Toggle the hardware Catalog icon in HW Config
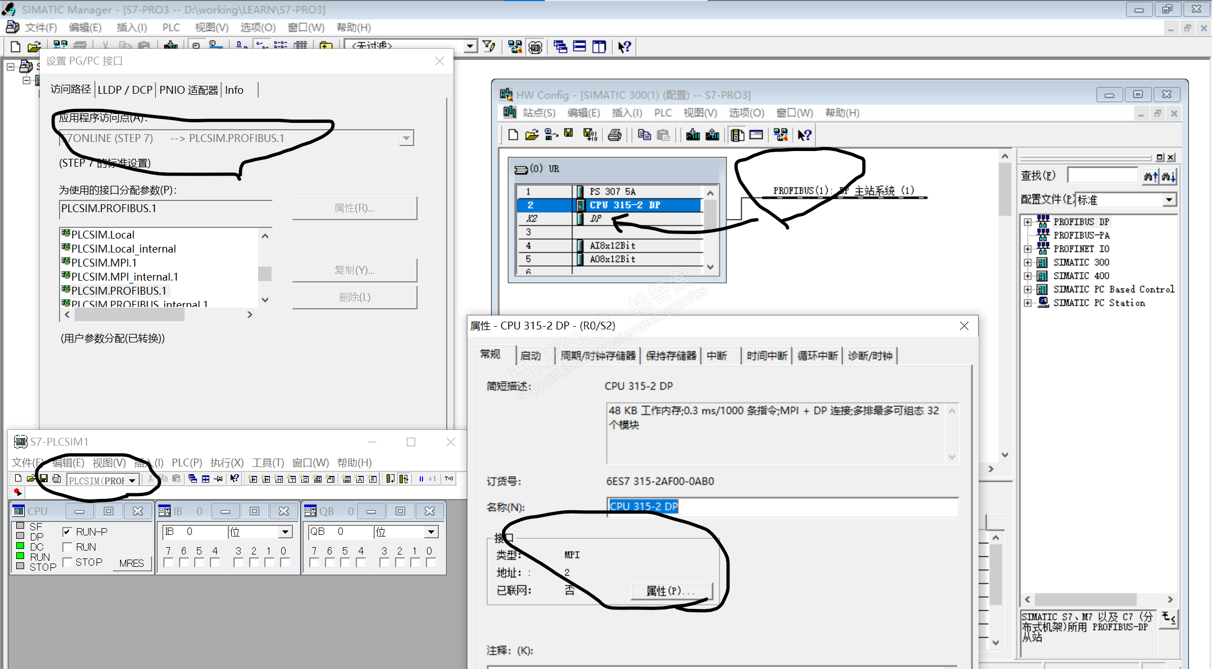This screenshot has height=669, width=1212. 737,135
